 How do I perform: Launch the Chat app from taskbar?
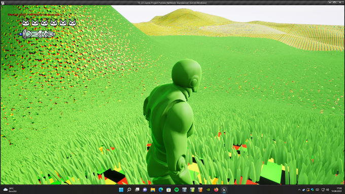pyautogui.click(x=145, y=189)
